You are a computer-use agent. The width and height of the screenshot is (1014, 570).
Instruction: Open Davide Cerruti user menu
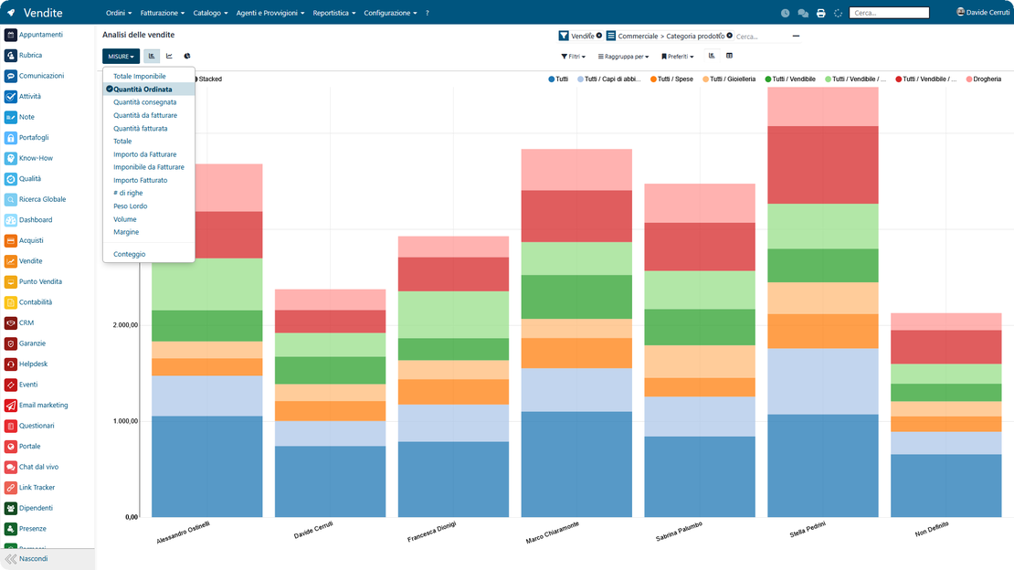pos(983,12)
